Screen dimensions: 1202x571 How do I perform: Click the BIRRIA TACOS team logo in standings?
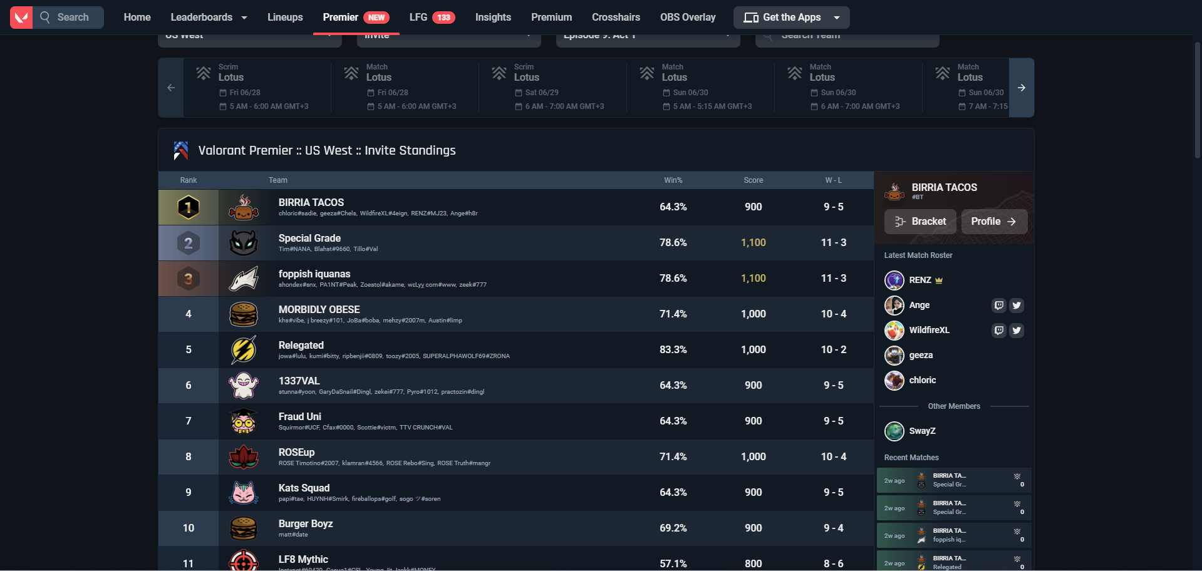point(244,207)
